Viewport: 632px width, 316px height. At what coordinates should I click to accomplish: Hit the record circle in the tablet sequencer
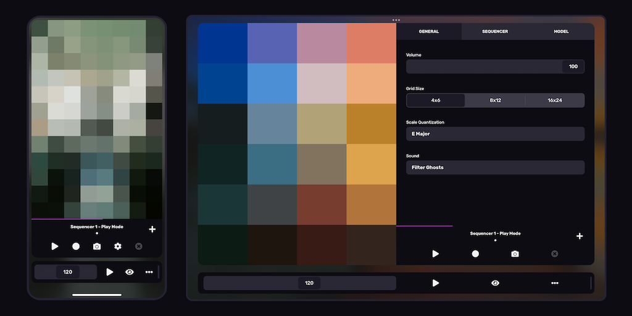click(475, 254)
